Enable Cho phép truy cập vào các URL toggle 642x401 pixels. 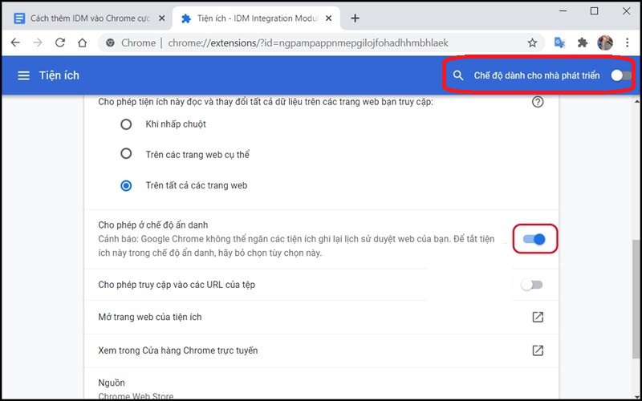pos(532,285)
